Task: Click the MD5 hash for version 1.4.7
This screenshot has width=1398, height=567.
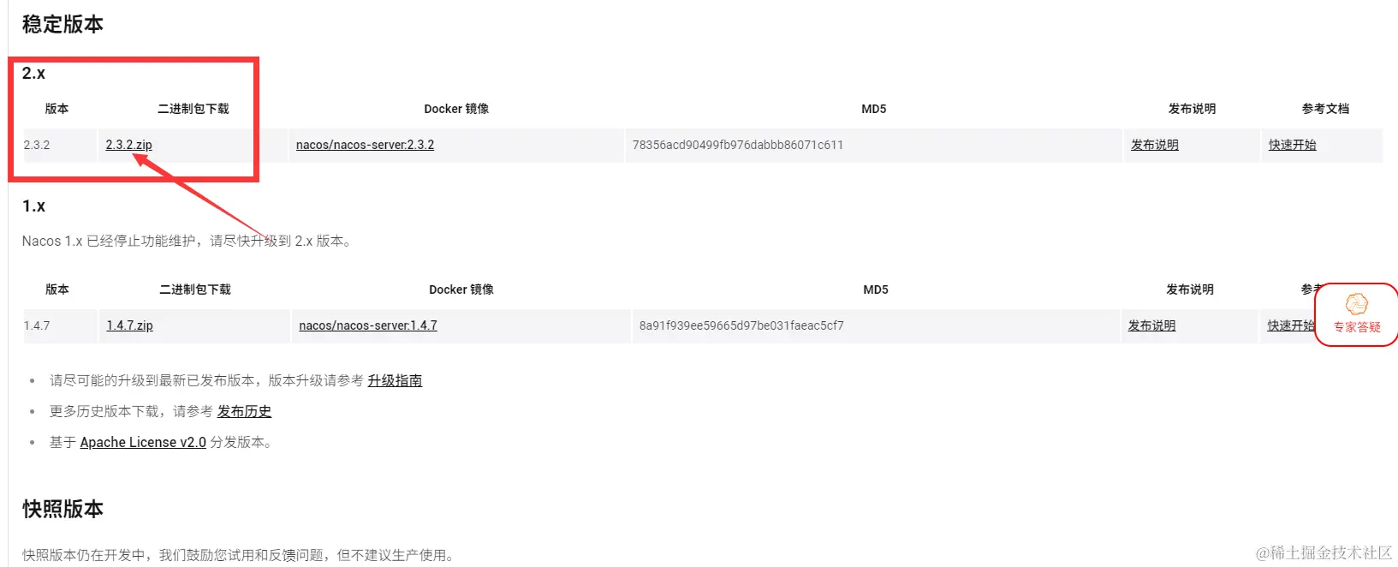Action: (741, 325)
